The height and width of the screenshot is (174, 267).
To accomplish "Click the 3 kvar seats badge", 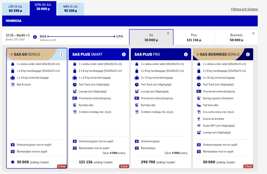I will 124,166.
